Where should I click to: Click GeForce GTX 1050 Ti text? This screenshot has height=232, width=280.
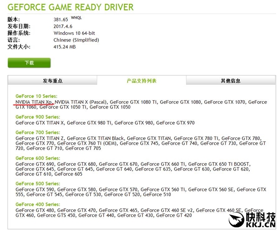[x=63, y=107]
